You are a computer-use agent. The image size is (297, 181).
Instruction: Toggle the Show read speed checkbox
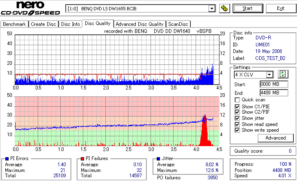(x=237, y=124)
